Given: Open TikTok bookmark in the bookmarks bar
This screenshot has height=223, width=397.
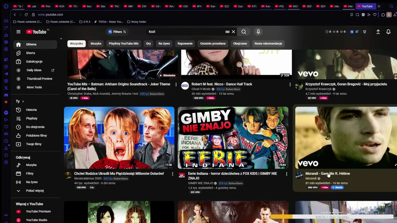Looking at the screenshot, I should pyautogui.click(x=109, y=22).
